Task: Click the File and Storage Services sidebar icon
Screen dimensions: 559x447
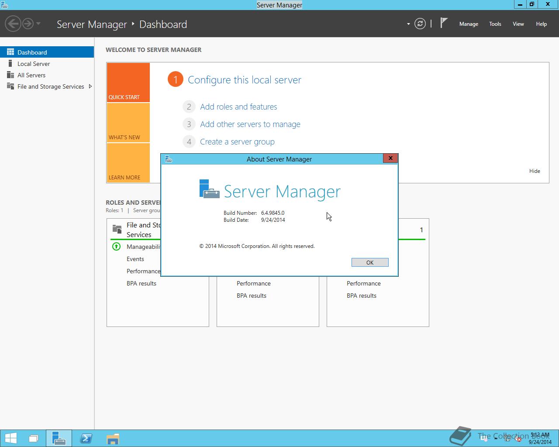Action: coord(10,86)
